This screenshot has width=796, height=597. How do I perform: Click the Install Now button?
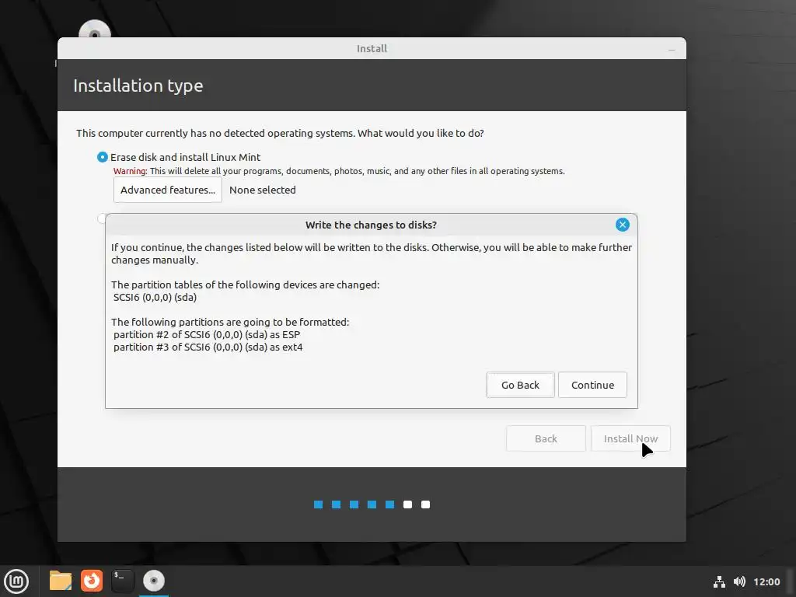click(x=630, y=438)
